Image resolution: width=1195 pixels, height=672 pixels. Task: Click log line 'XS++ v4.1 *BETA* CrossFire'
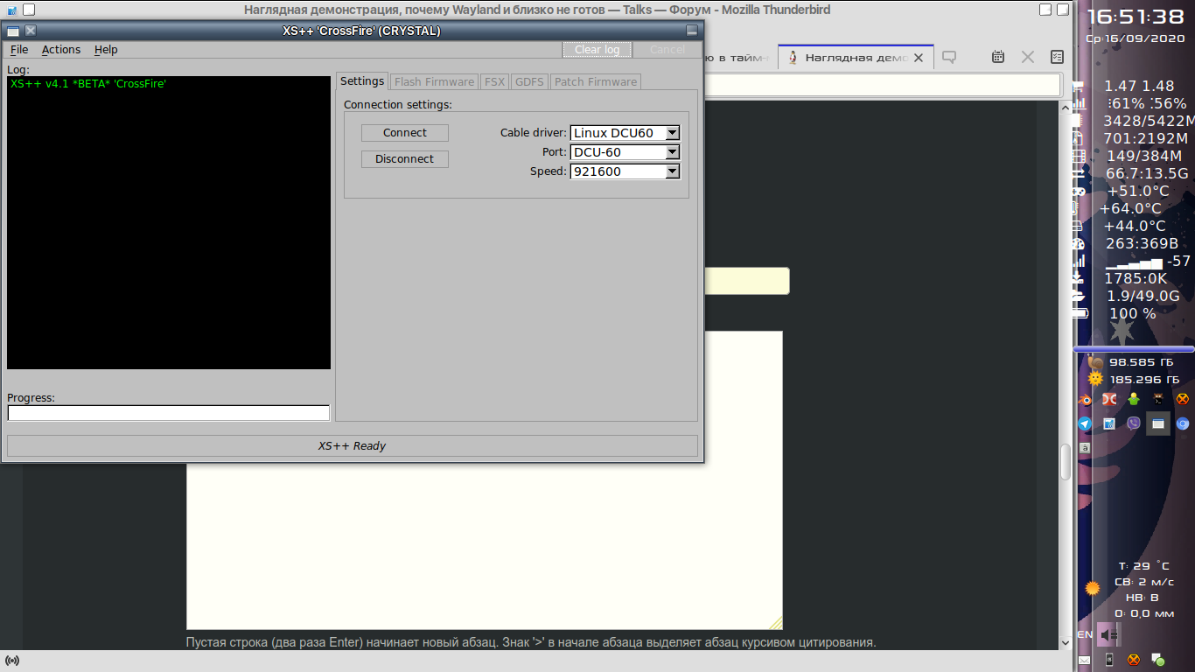pos(88,84)
